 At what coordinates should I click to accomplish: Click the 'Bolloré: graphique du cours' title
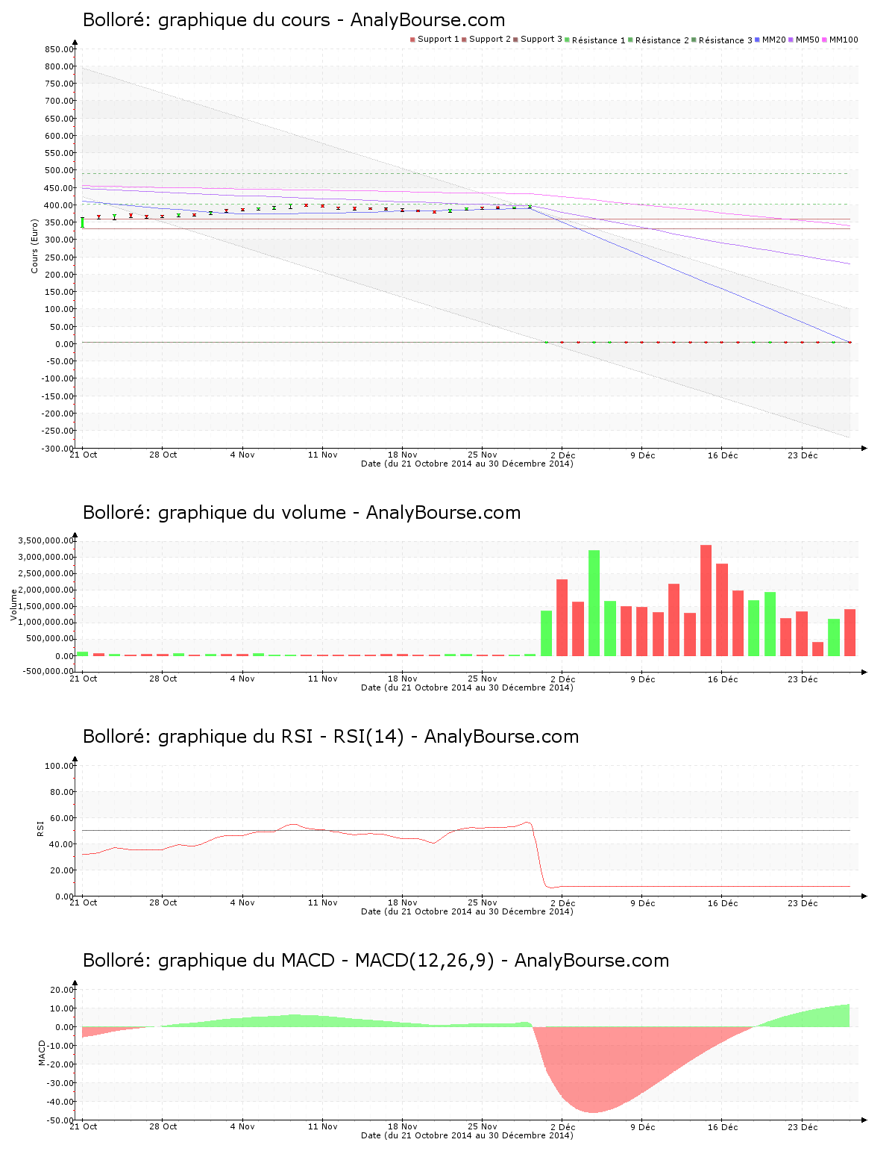[x=294, y=20]
